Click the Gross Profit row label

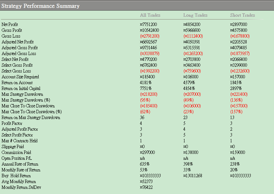pos(12,30)
